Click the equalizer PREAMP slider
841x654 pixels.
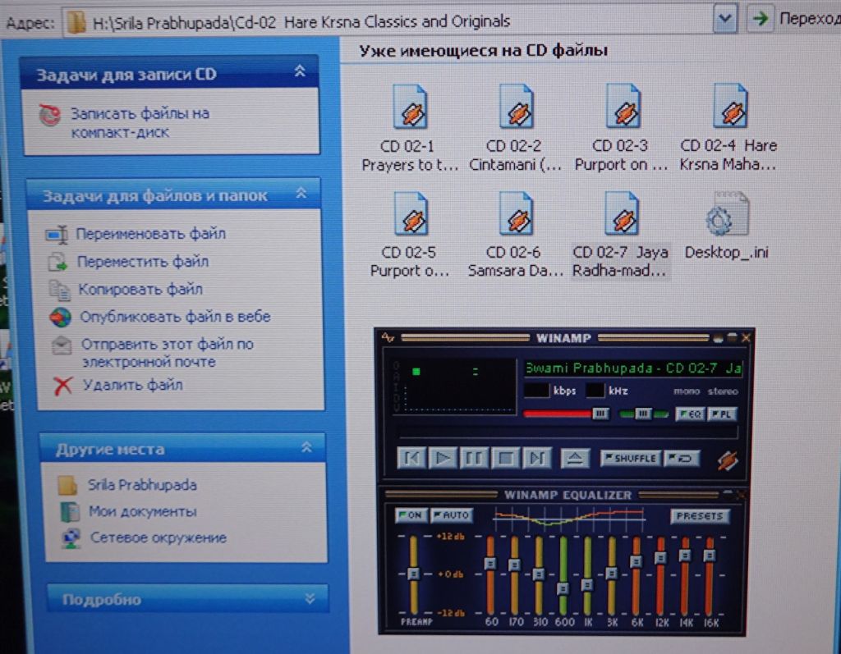tap(414, 574)
